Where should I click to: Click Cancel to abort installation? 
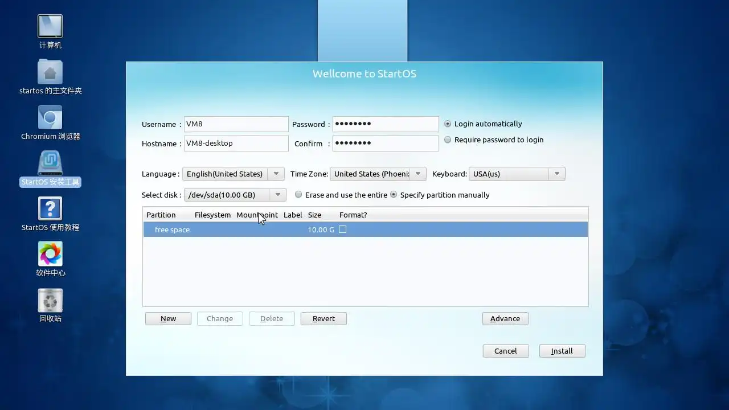click(x=506, y=351)
